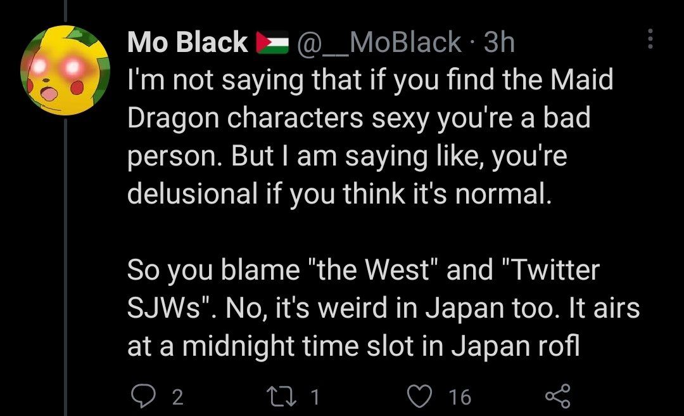Screen dimensions: 684x416
Task: Click the retweet count of 1
Action: [315, 398]
